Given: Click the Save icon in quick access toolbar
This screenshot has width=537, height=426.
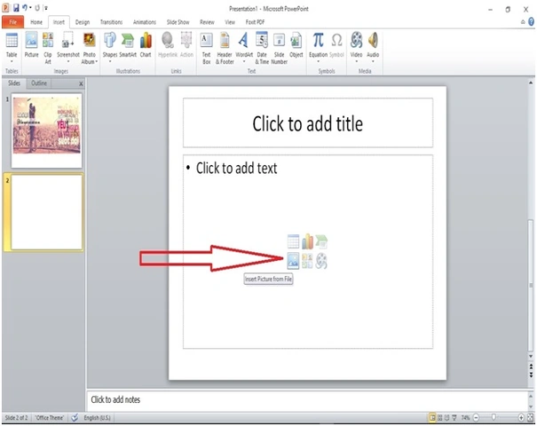Looking at the screenshot, I should 16,7.
